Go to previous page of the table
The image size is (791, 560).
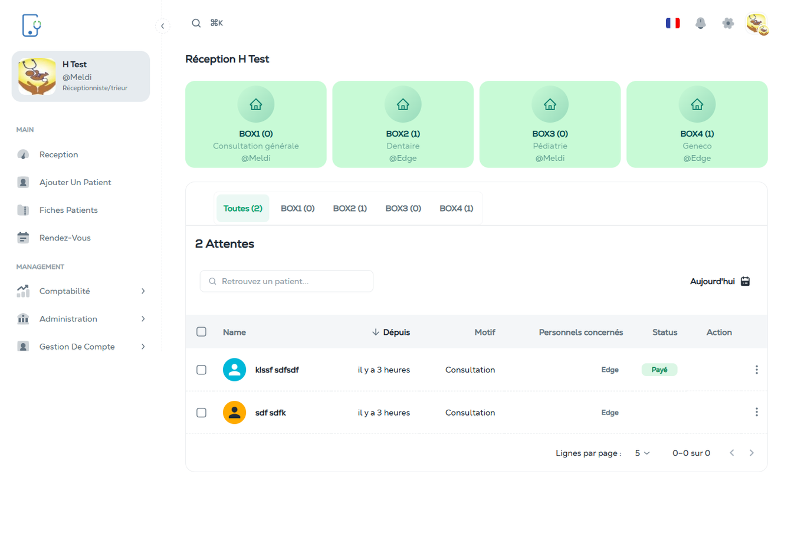pos(732,453)
